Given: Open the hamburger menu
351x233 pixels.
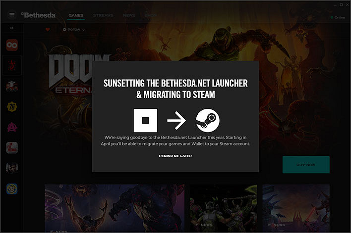Looking at the screenshot, I should click(x=11, y=15).
